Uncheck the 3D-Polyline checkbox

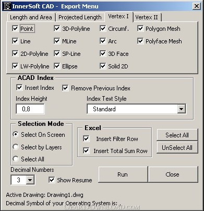[57, 28]
